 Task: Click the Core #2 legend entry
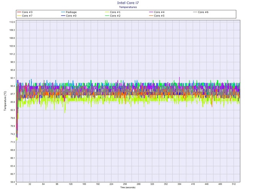[x=113, y=16]
